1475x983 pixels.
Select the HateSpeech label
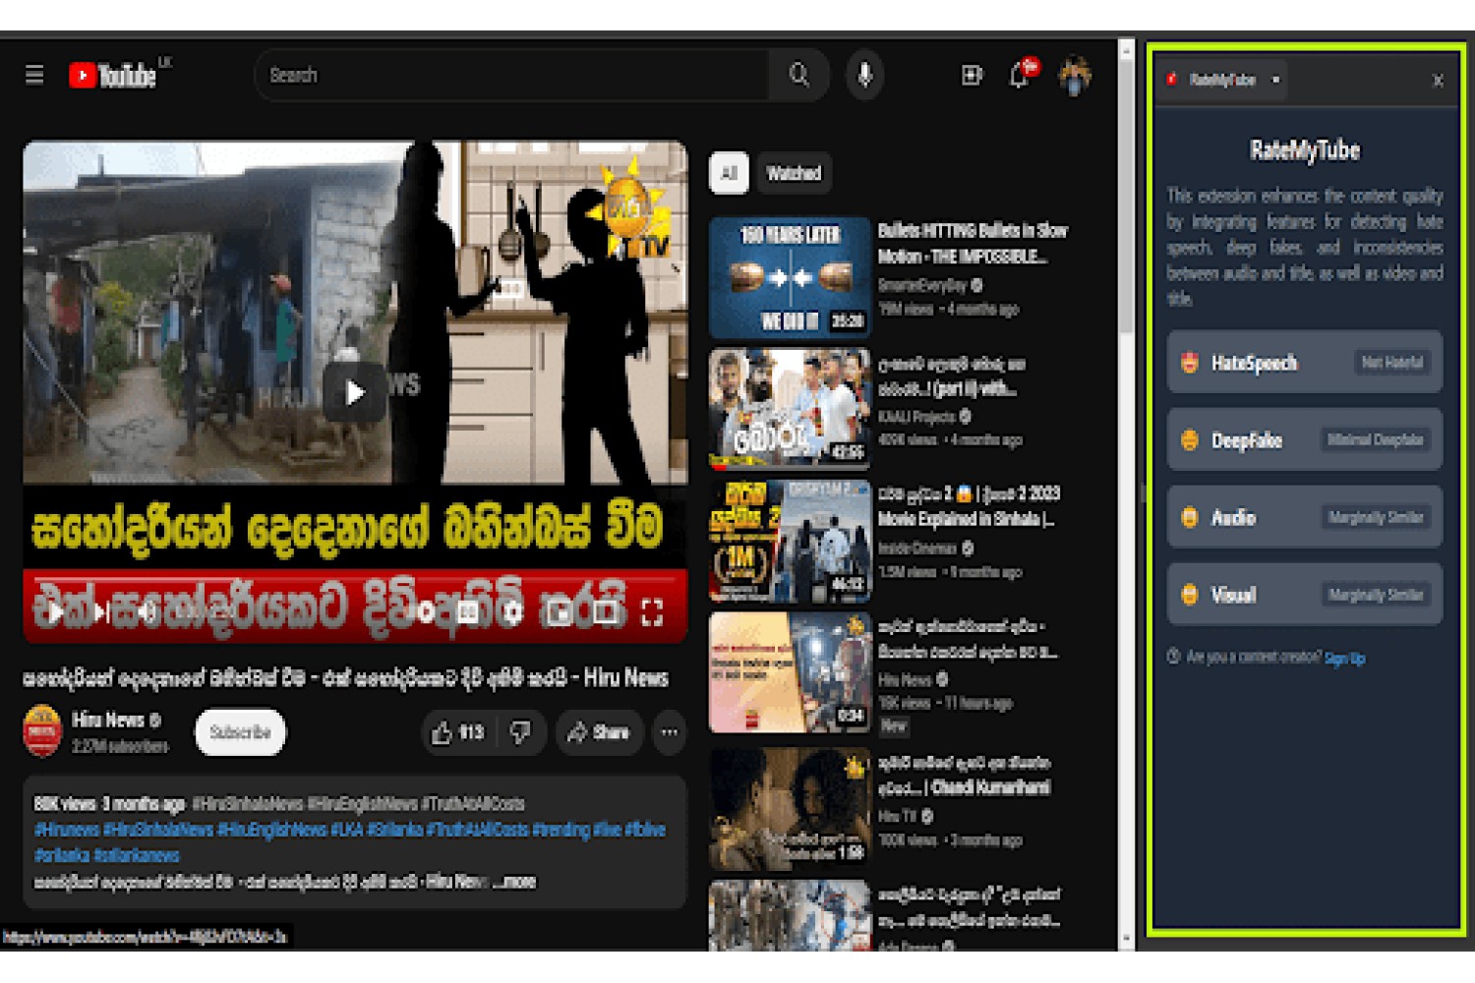(1254, 363)
